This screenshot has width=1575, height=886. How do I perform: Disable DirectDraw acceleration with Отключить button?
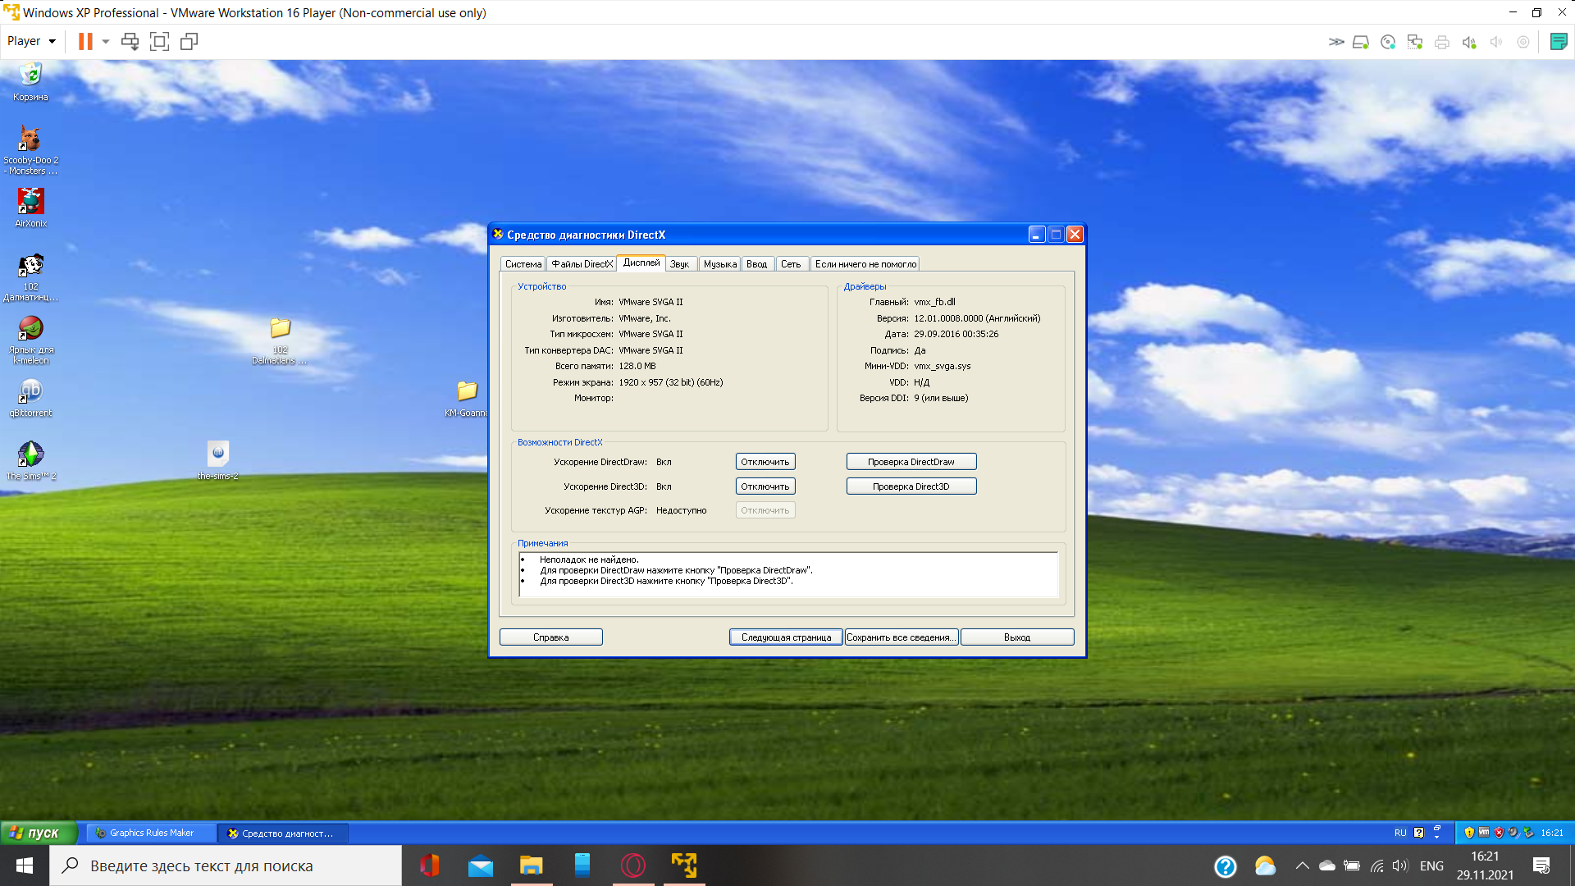pos(765,462)
